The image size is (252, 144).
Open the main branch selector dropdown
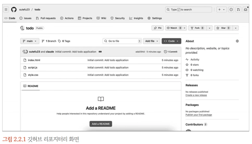(30, 41)
